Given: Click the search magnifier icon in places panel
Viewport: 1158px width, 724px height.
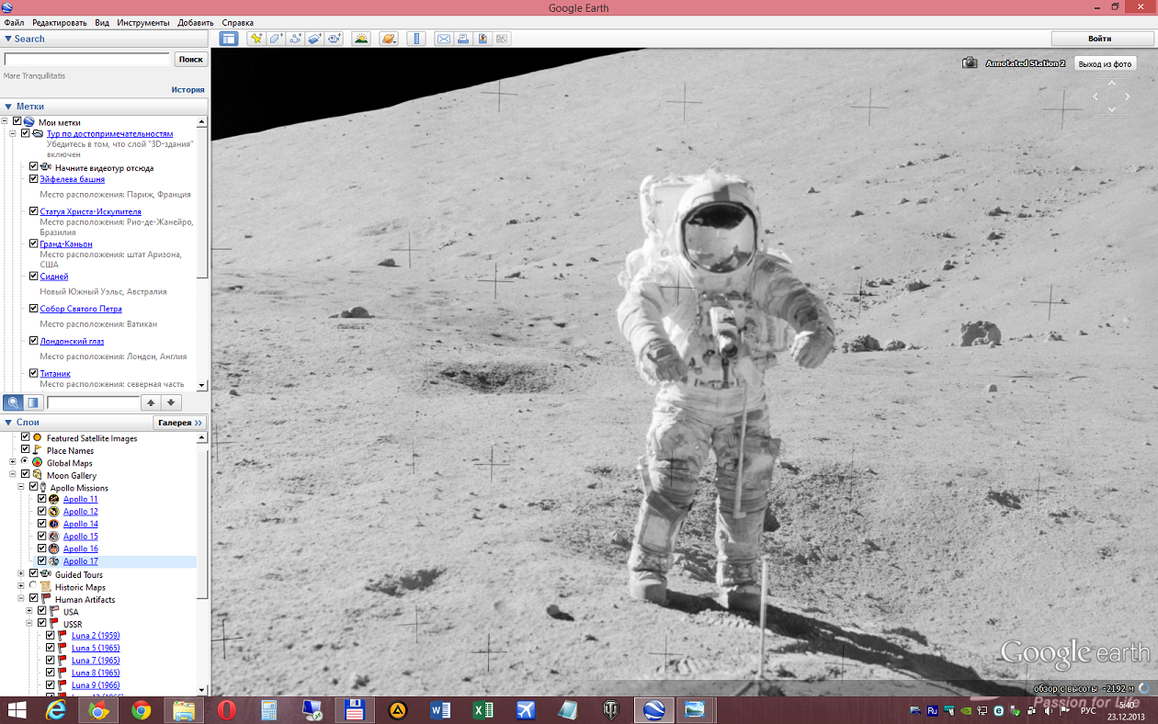Looking at the screenshot, I should point(14,402).
